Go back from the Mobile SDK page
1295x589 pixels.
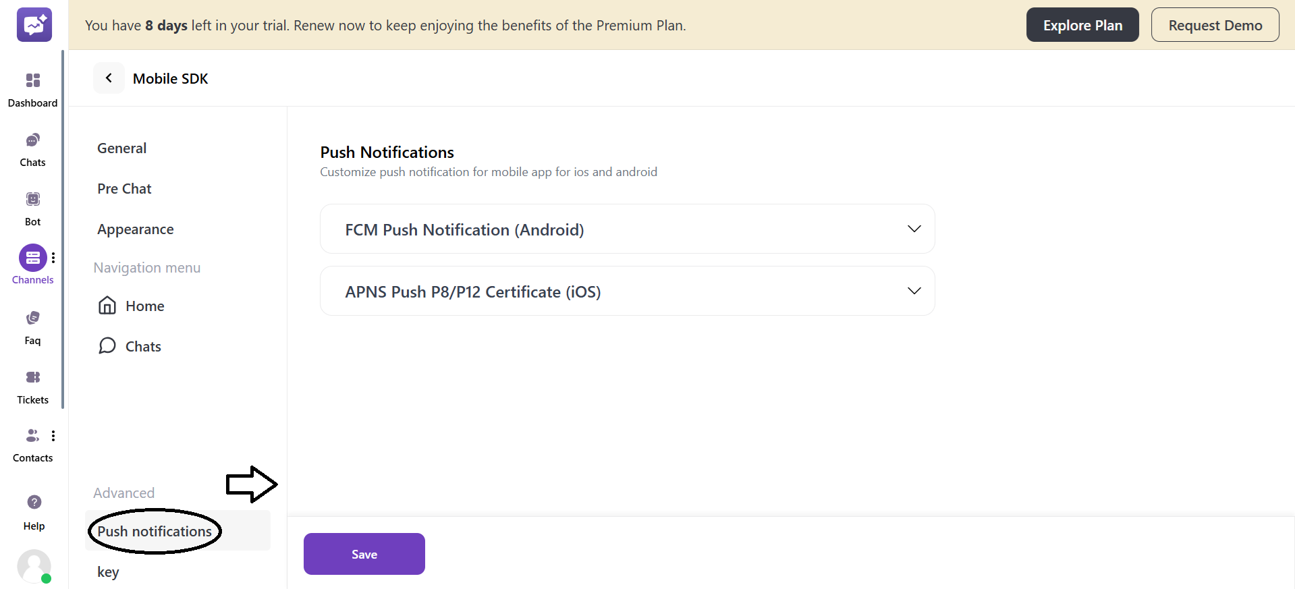(109, 78)
